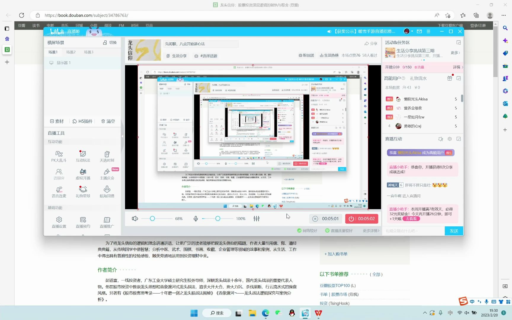This screenshot has width=512, height=320.
Task: Add page to favorites star icon
Action: point(448,15)
